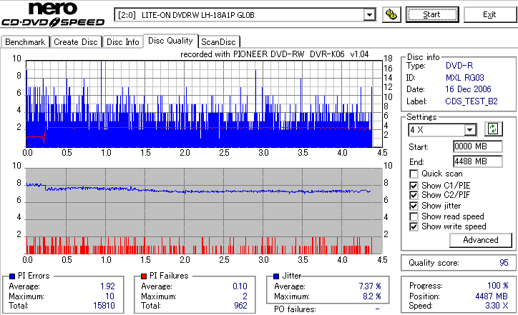The image size is (518, 315).
Task: Click the jitter and PIF lower graph
Action: click(204, 211)
